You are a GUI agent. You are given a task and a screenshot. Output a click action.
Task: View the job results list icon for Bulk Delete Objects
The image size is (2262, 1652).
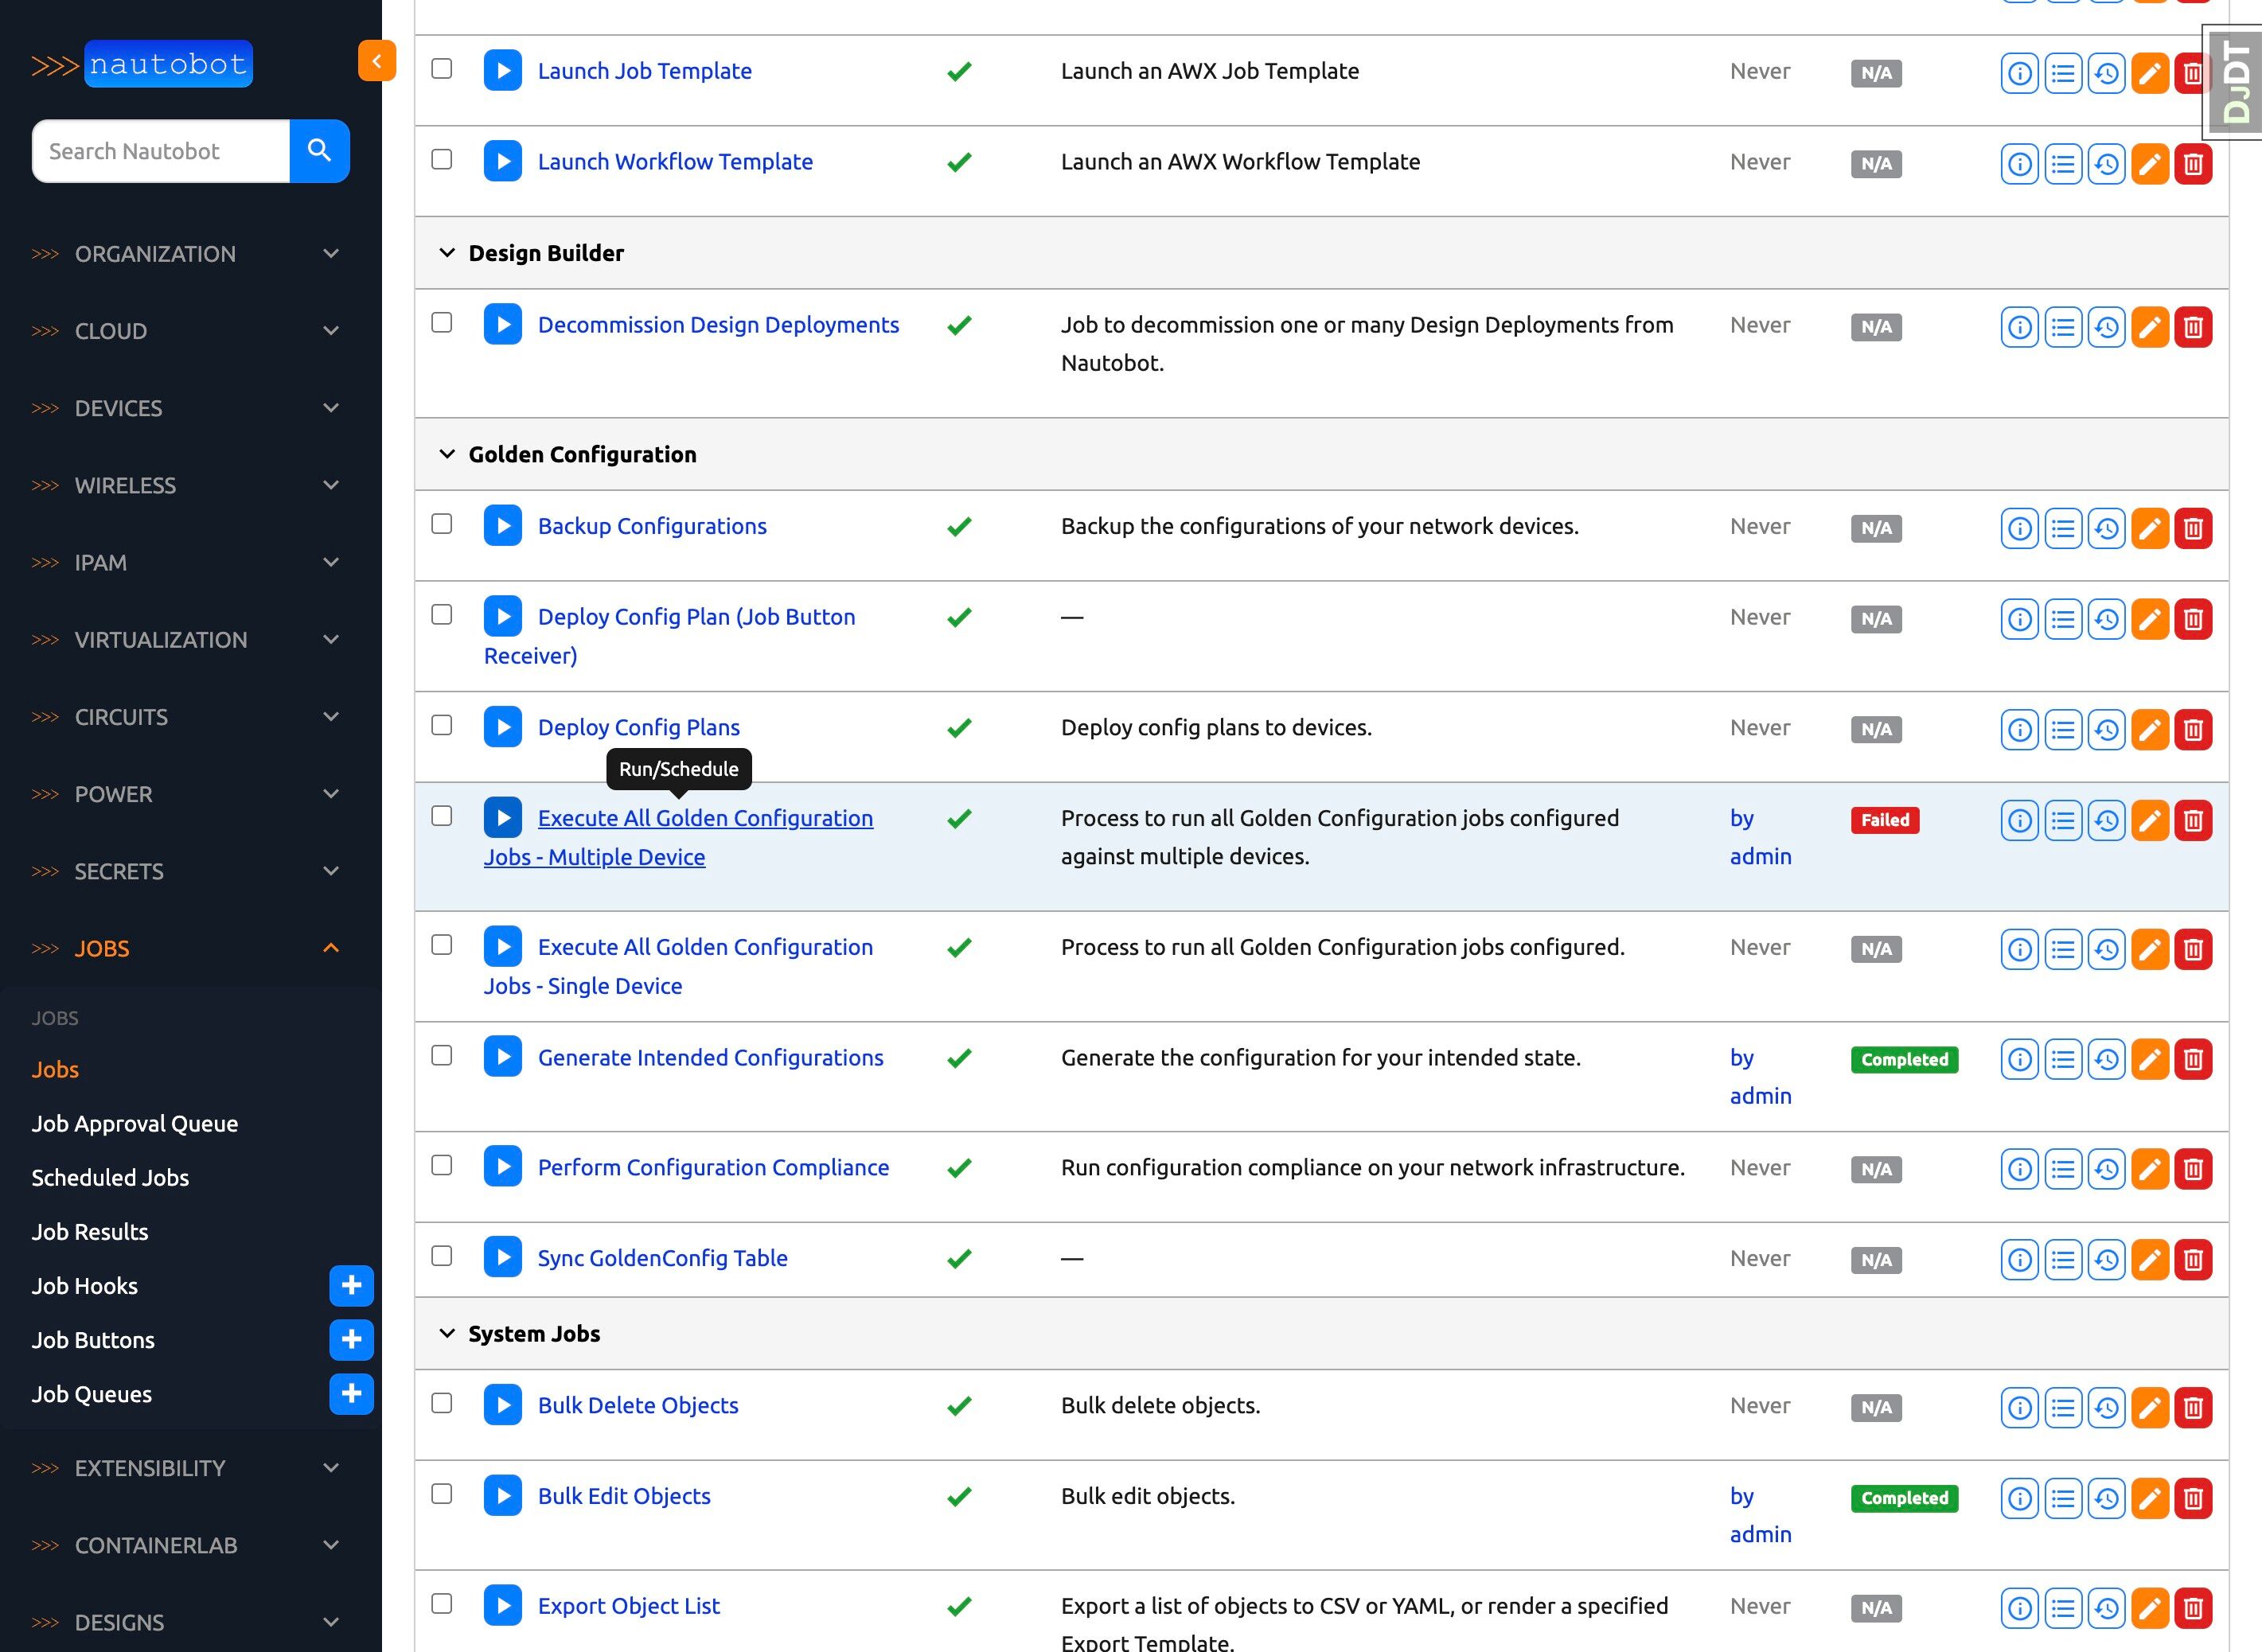tap(2063, 1407)
